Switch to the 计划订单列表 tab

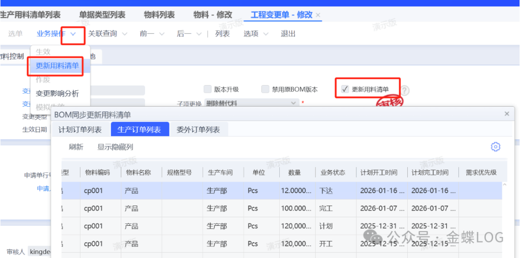click(80, 130)
